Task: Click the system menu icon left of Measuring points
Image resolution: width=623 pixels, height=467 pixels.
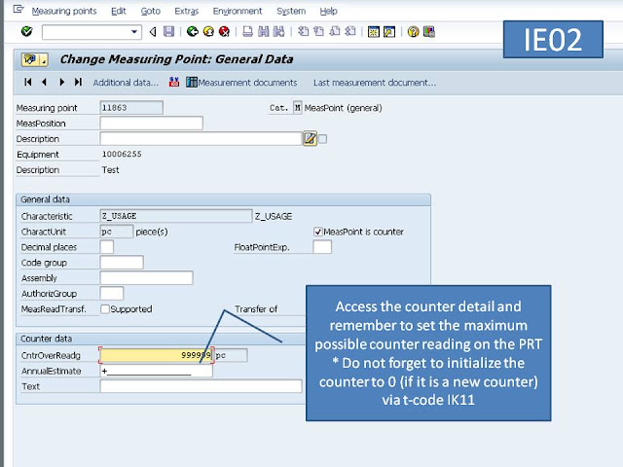Action: (18, 10)
